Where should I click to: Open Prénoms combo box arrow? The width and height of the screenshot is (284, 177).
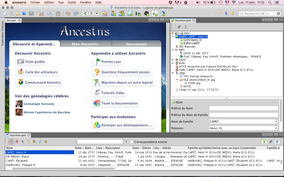click(x=276, y=128)
